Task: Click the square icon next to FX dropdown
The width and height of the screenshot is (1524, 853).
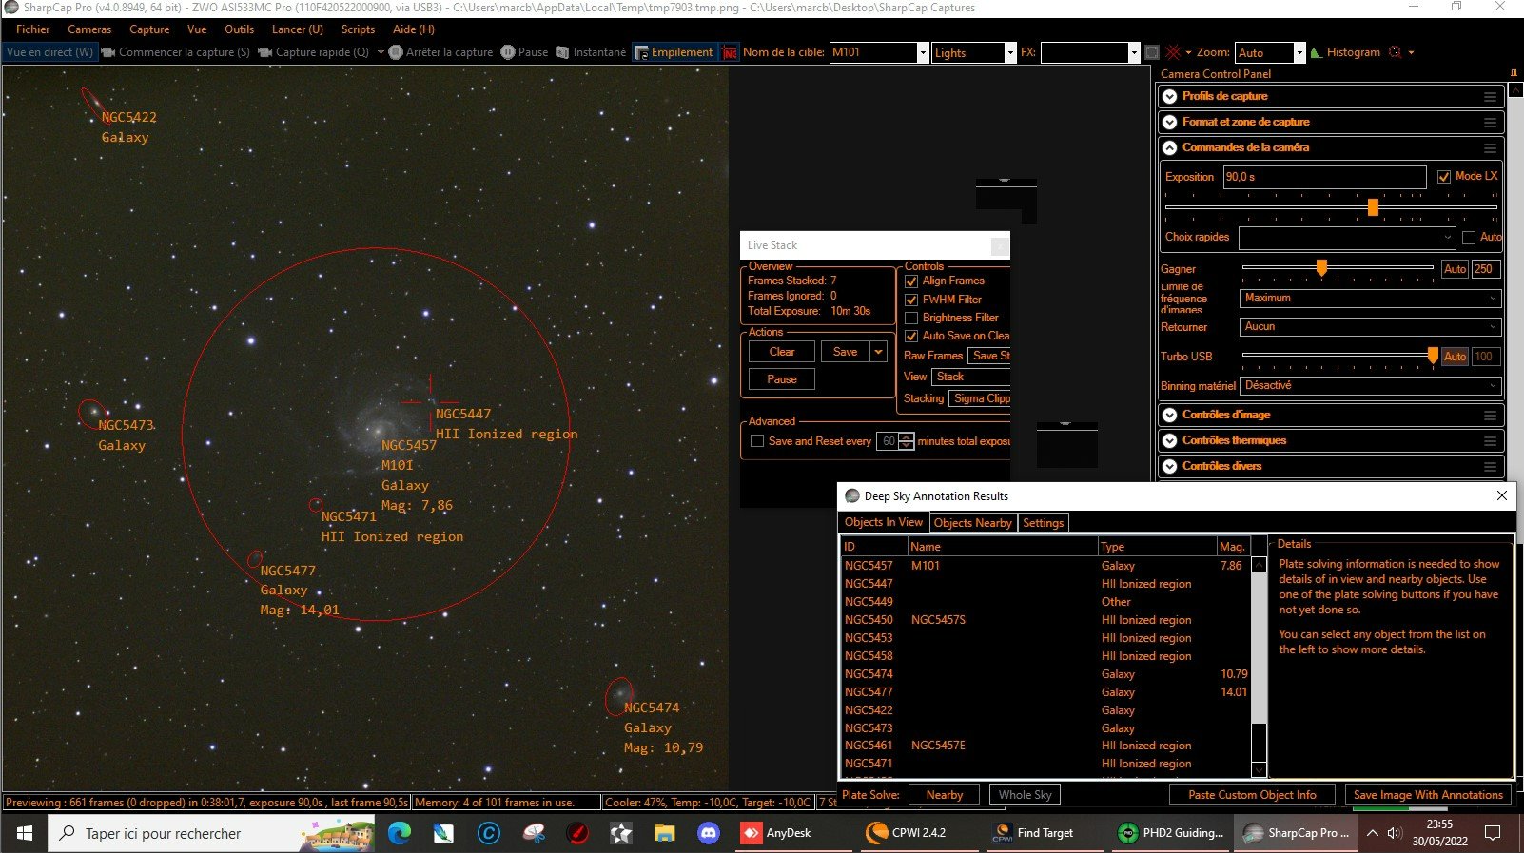Action: (x=1152, y=52)
